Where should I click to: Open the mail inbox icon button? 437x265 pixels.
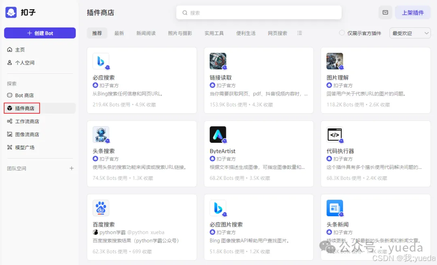[x=385, y=13]
